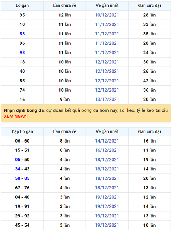Select lo gan number 10 cell
This screenshot has height=231, width=172.
(x=22, y=24)
